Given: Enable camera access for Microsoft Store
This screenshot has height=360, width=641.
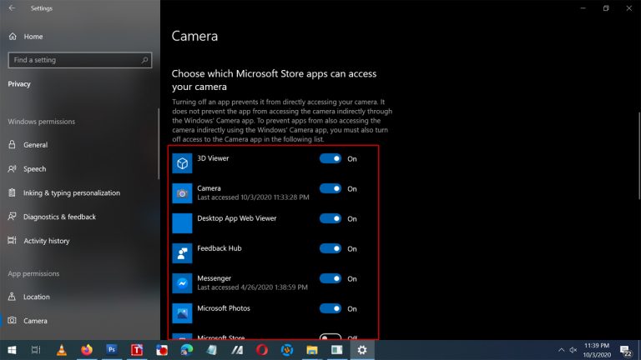Looking at the screenshot, I should tap(331, 337).
